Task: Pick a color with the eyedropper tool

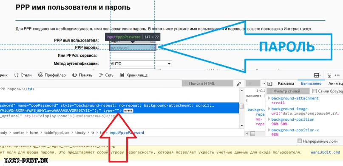Action: point(239,84)
